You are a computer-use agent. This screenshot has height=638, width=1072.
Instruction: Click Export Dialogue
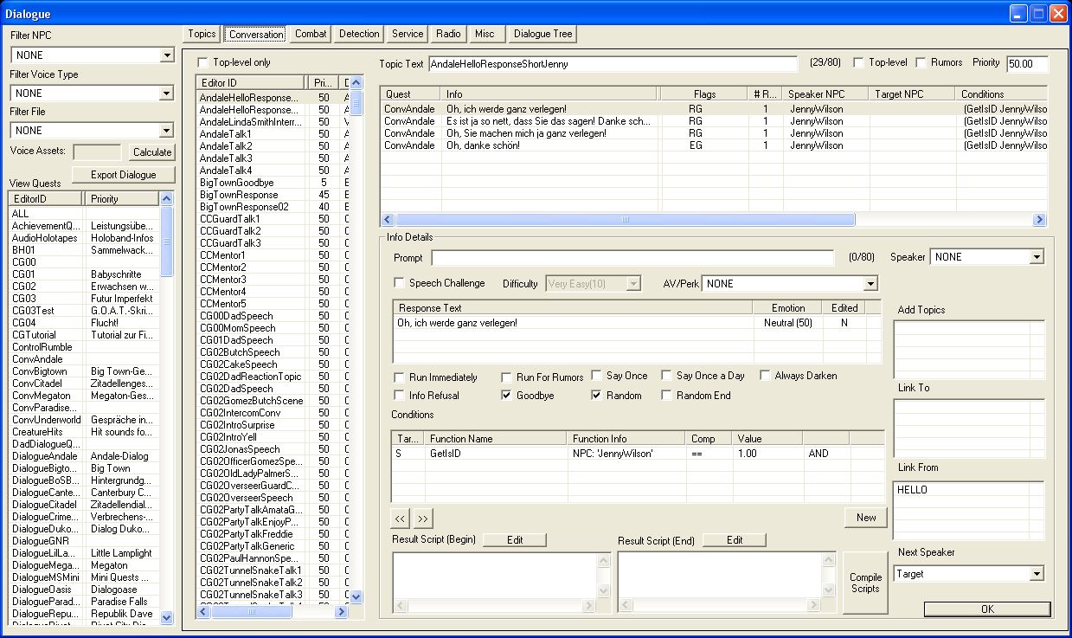pyautogui.click(x=123, y=175)
